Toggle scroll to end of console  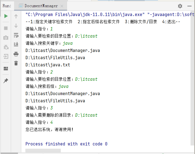click(x=16, y=44)
